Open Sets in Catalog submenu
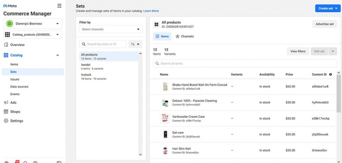342x163 pixels. (x=33, y=72)
